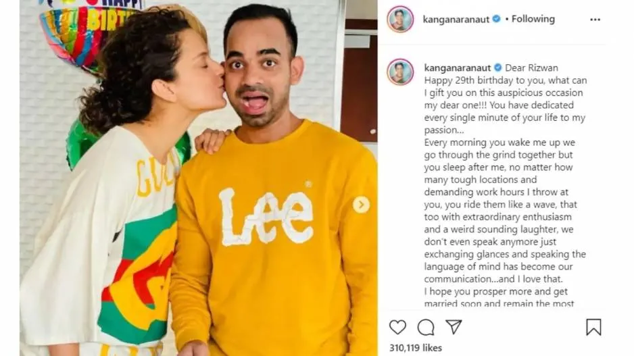Open the header profile avatar

point(400,19)
